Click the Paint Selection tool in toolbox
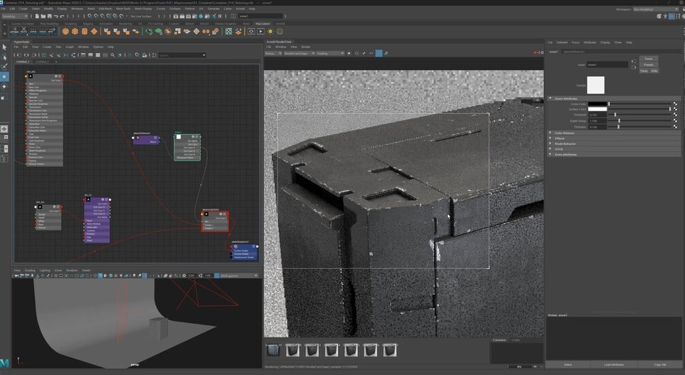The width and height of the screenshot is (685, 375). 4,67
